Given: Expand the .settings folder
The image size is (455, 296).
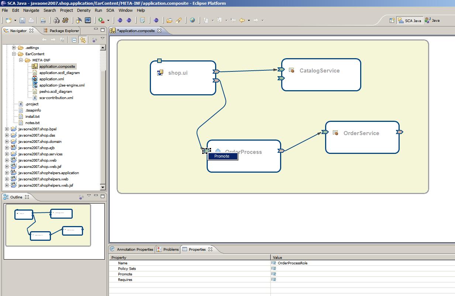Looking at the screenshot, I should point(14,47).
